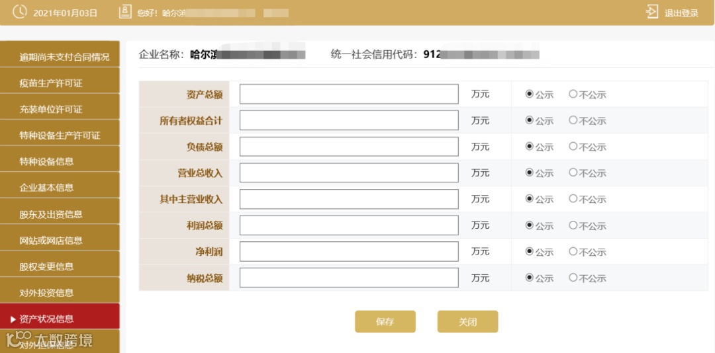Click the arrow marker beside 资产状况信息

13,319
